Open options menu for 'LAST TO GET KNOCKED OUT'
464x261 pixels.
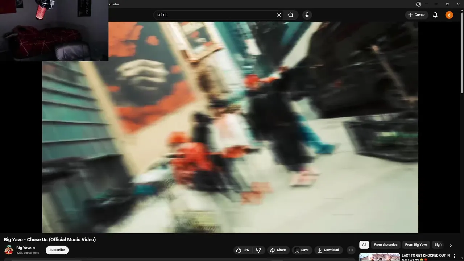(x=455, y=256)
